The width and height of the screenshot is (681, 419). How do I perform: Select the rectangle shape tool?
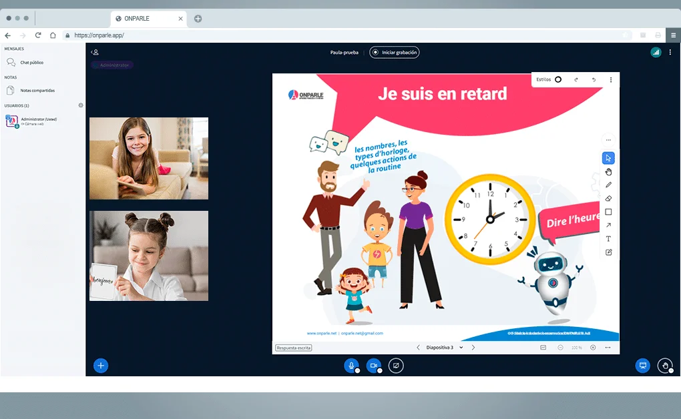(x=608, y=212)
